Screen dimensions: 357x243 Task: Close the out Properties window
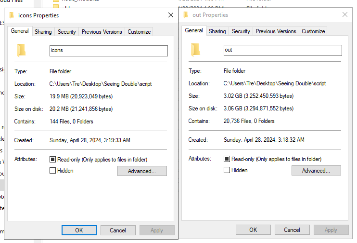(x=345, y=14)
